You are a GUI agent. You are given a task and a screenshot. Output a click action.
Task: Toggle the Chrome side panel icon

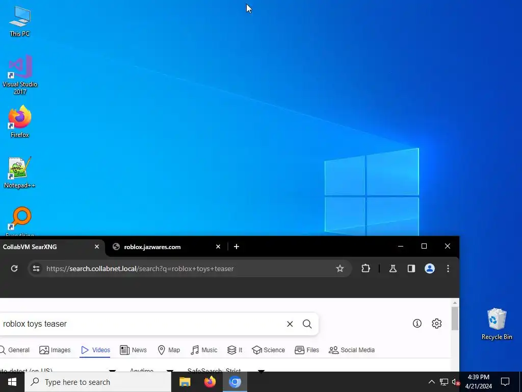[x=411, y=268]
